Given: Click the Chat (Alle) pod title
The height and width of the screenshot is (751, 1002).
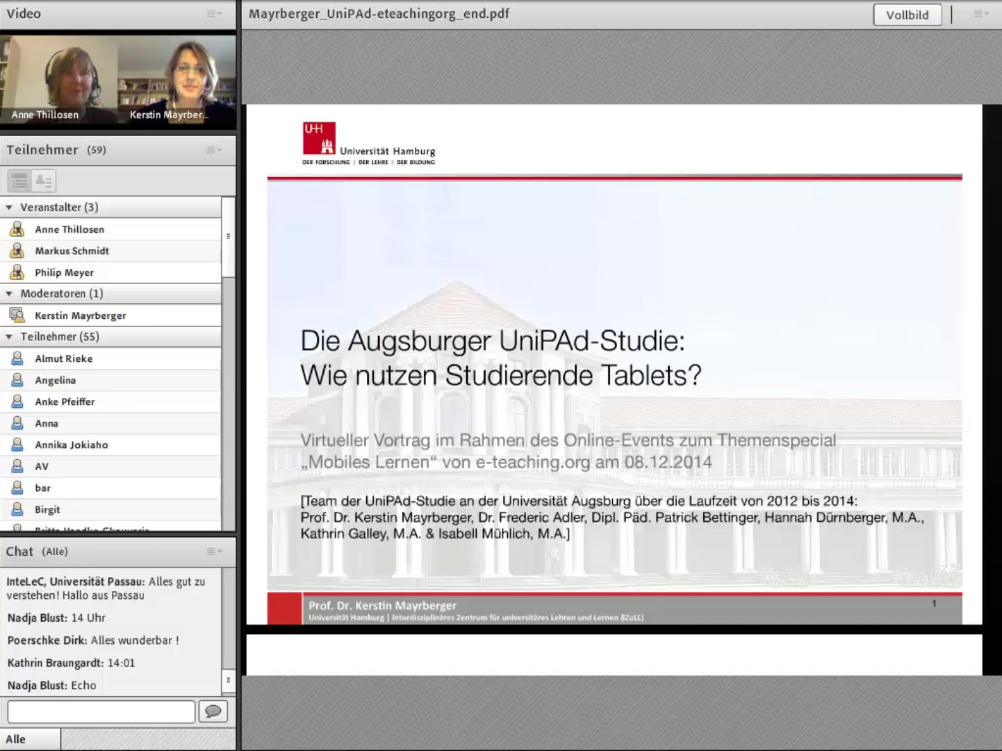Looking at the screenshot, I should 37,552.
